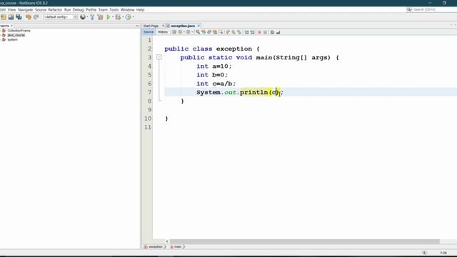This screenshot has height=257, width=457.
Task: Close the Start Page tab
Action: (163, 26)
